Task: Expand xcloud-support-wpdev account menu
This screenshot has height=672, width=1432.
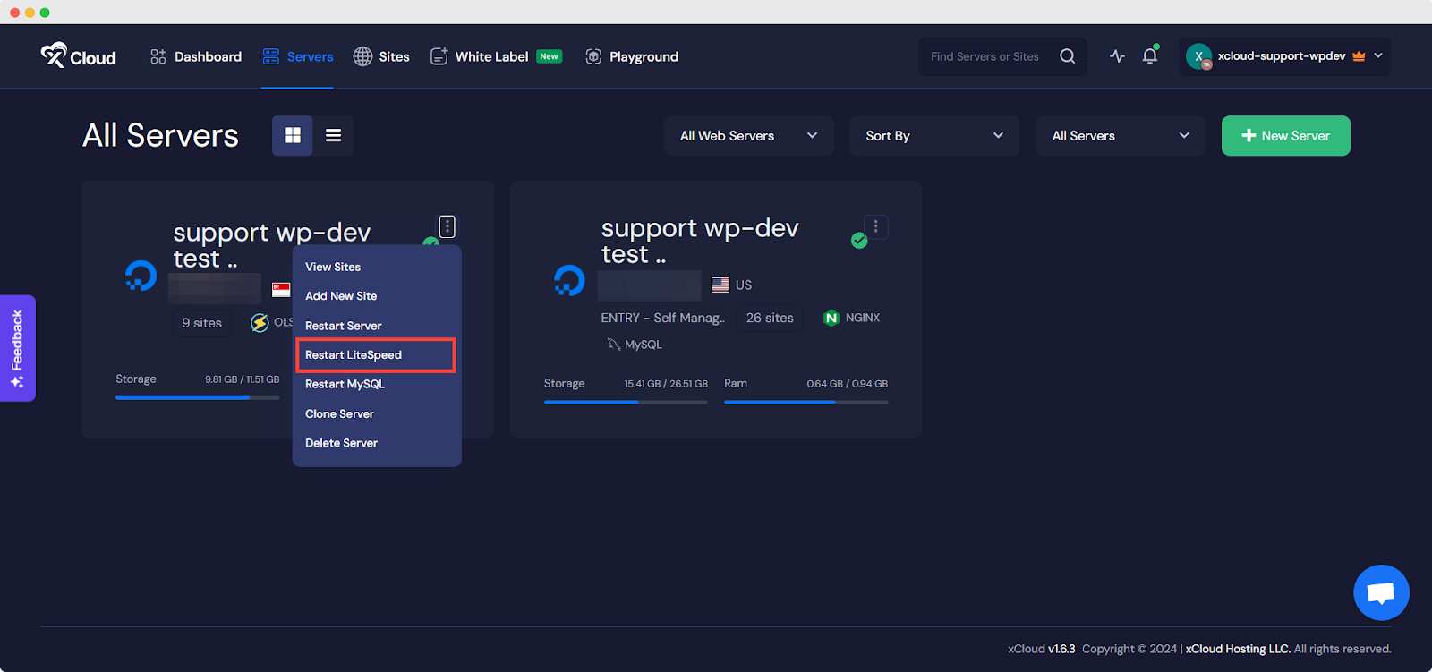Action: coord(1284,56)
